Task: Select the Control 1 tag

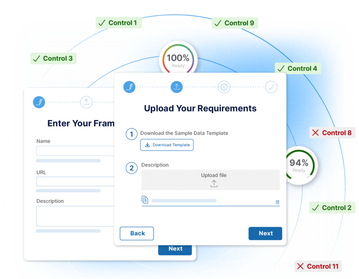Action: pyautogui.click(x=118, y=23)
